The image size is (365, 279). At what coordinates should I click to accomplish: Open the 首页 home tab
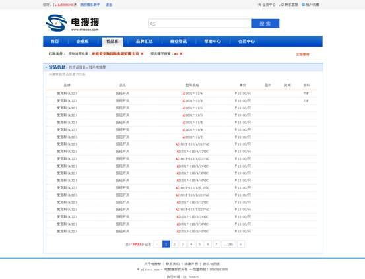pyautogui.click(x=55, y=41)
